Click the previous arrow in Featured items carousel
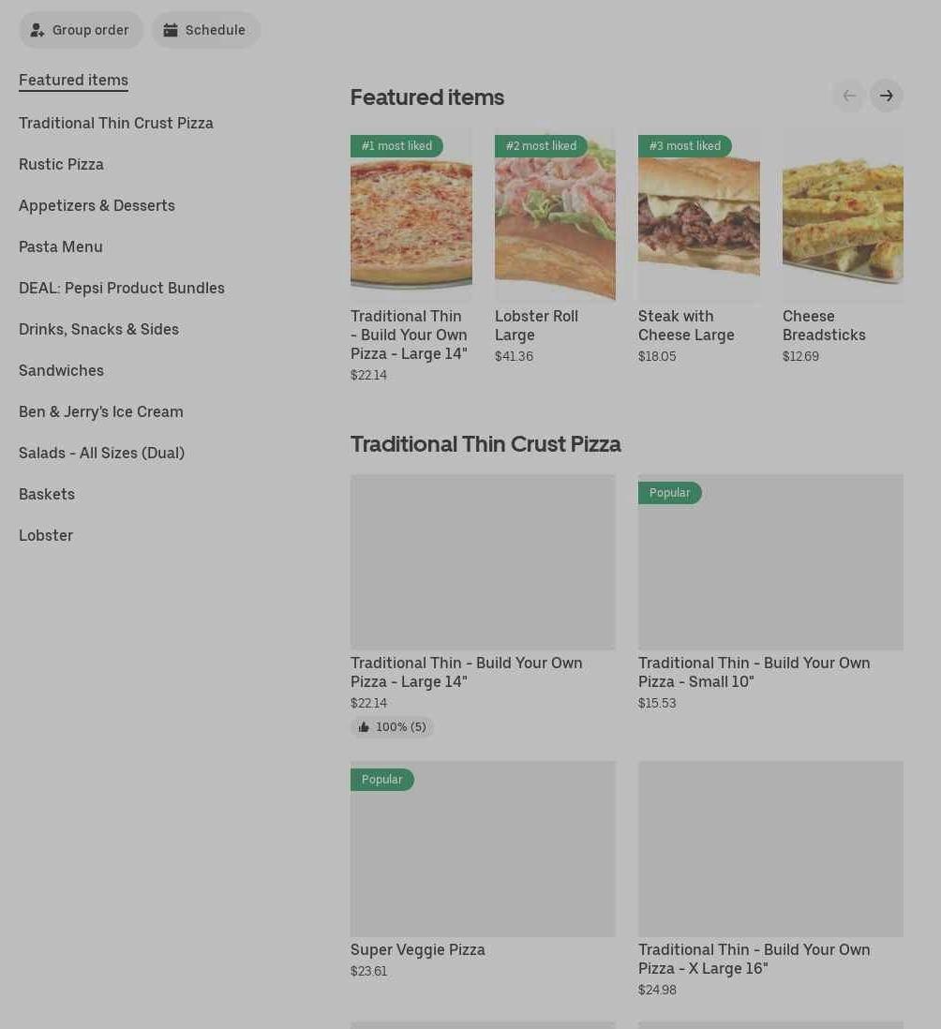941x1029 pixels. point(848,96)
